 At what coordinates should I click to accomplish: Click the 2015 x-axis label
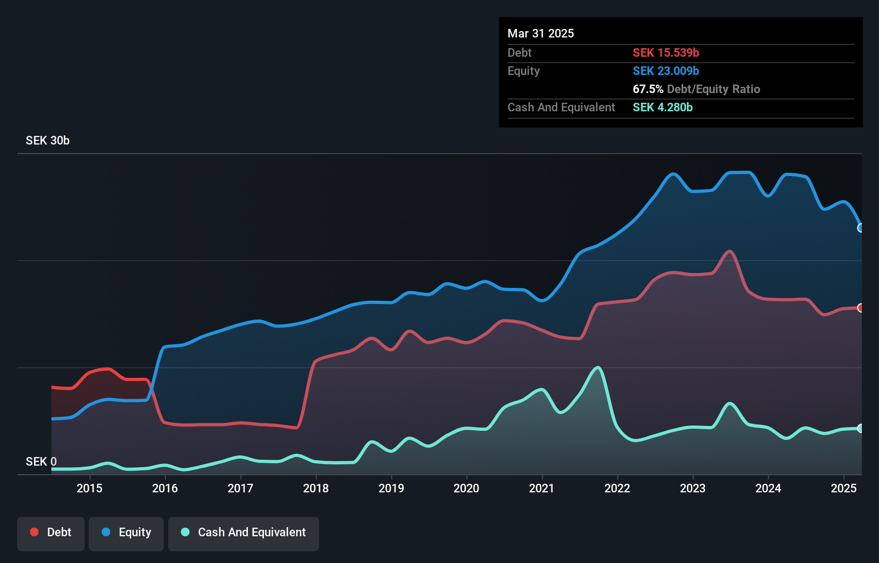click(x=89, y=488)
